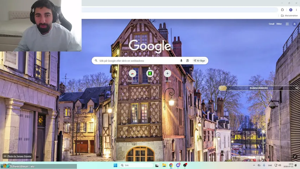Click the Google search box

150,61
